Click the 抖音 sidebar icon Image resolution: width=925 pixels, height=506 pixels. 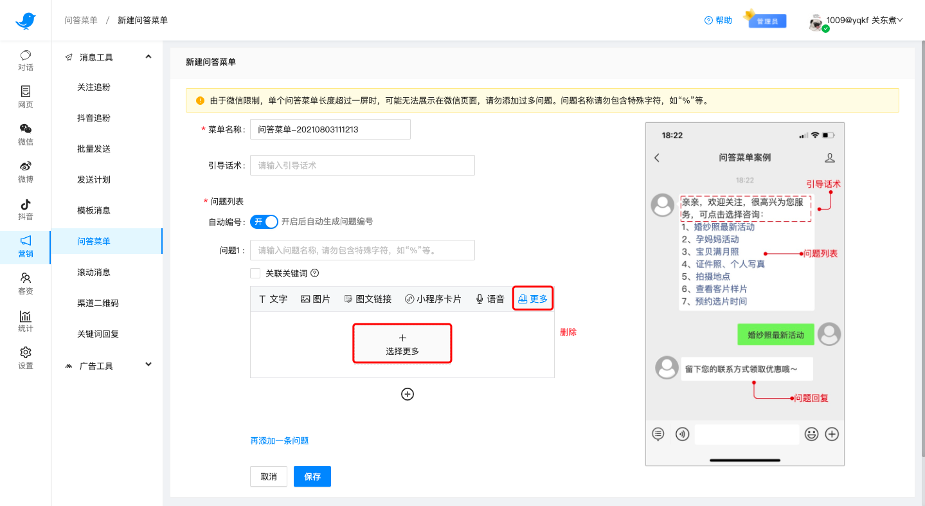pyautogui.click(x=25, y=210)
